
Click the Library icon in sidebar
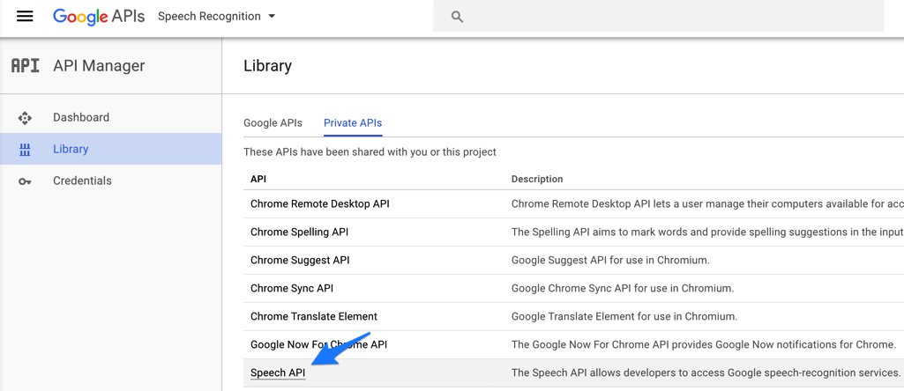(x=25, y=150)
